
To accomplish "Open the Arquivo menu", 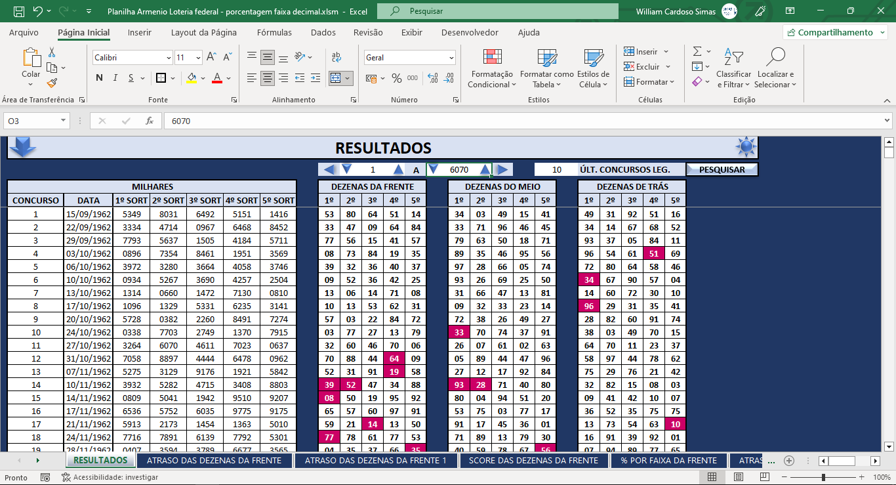I will coord(24,32).
